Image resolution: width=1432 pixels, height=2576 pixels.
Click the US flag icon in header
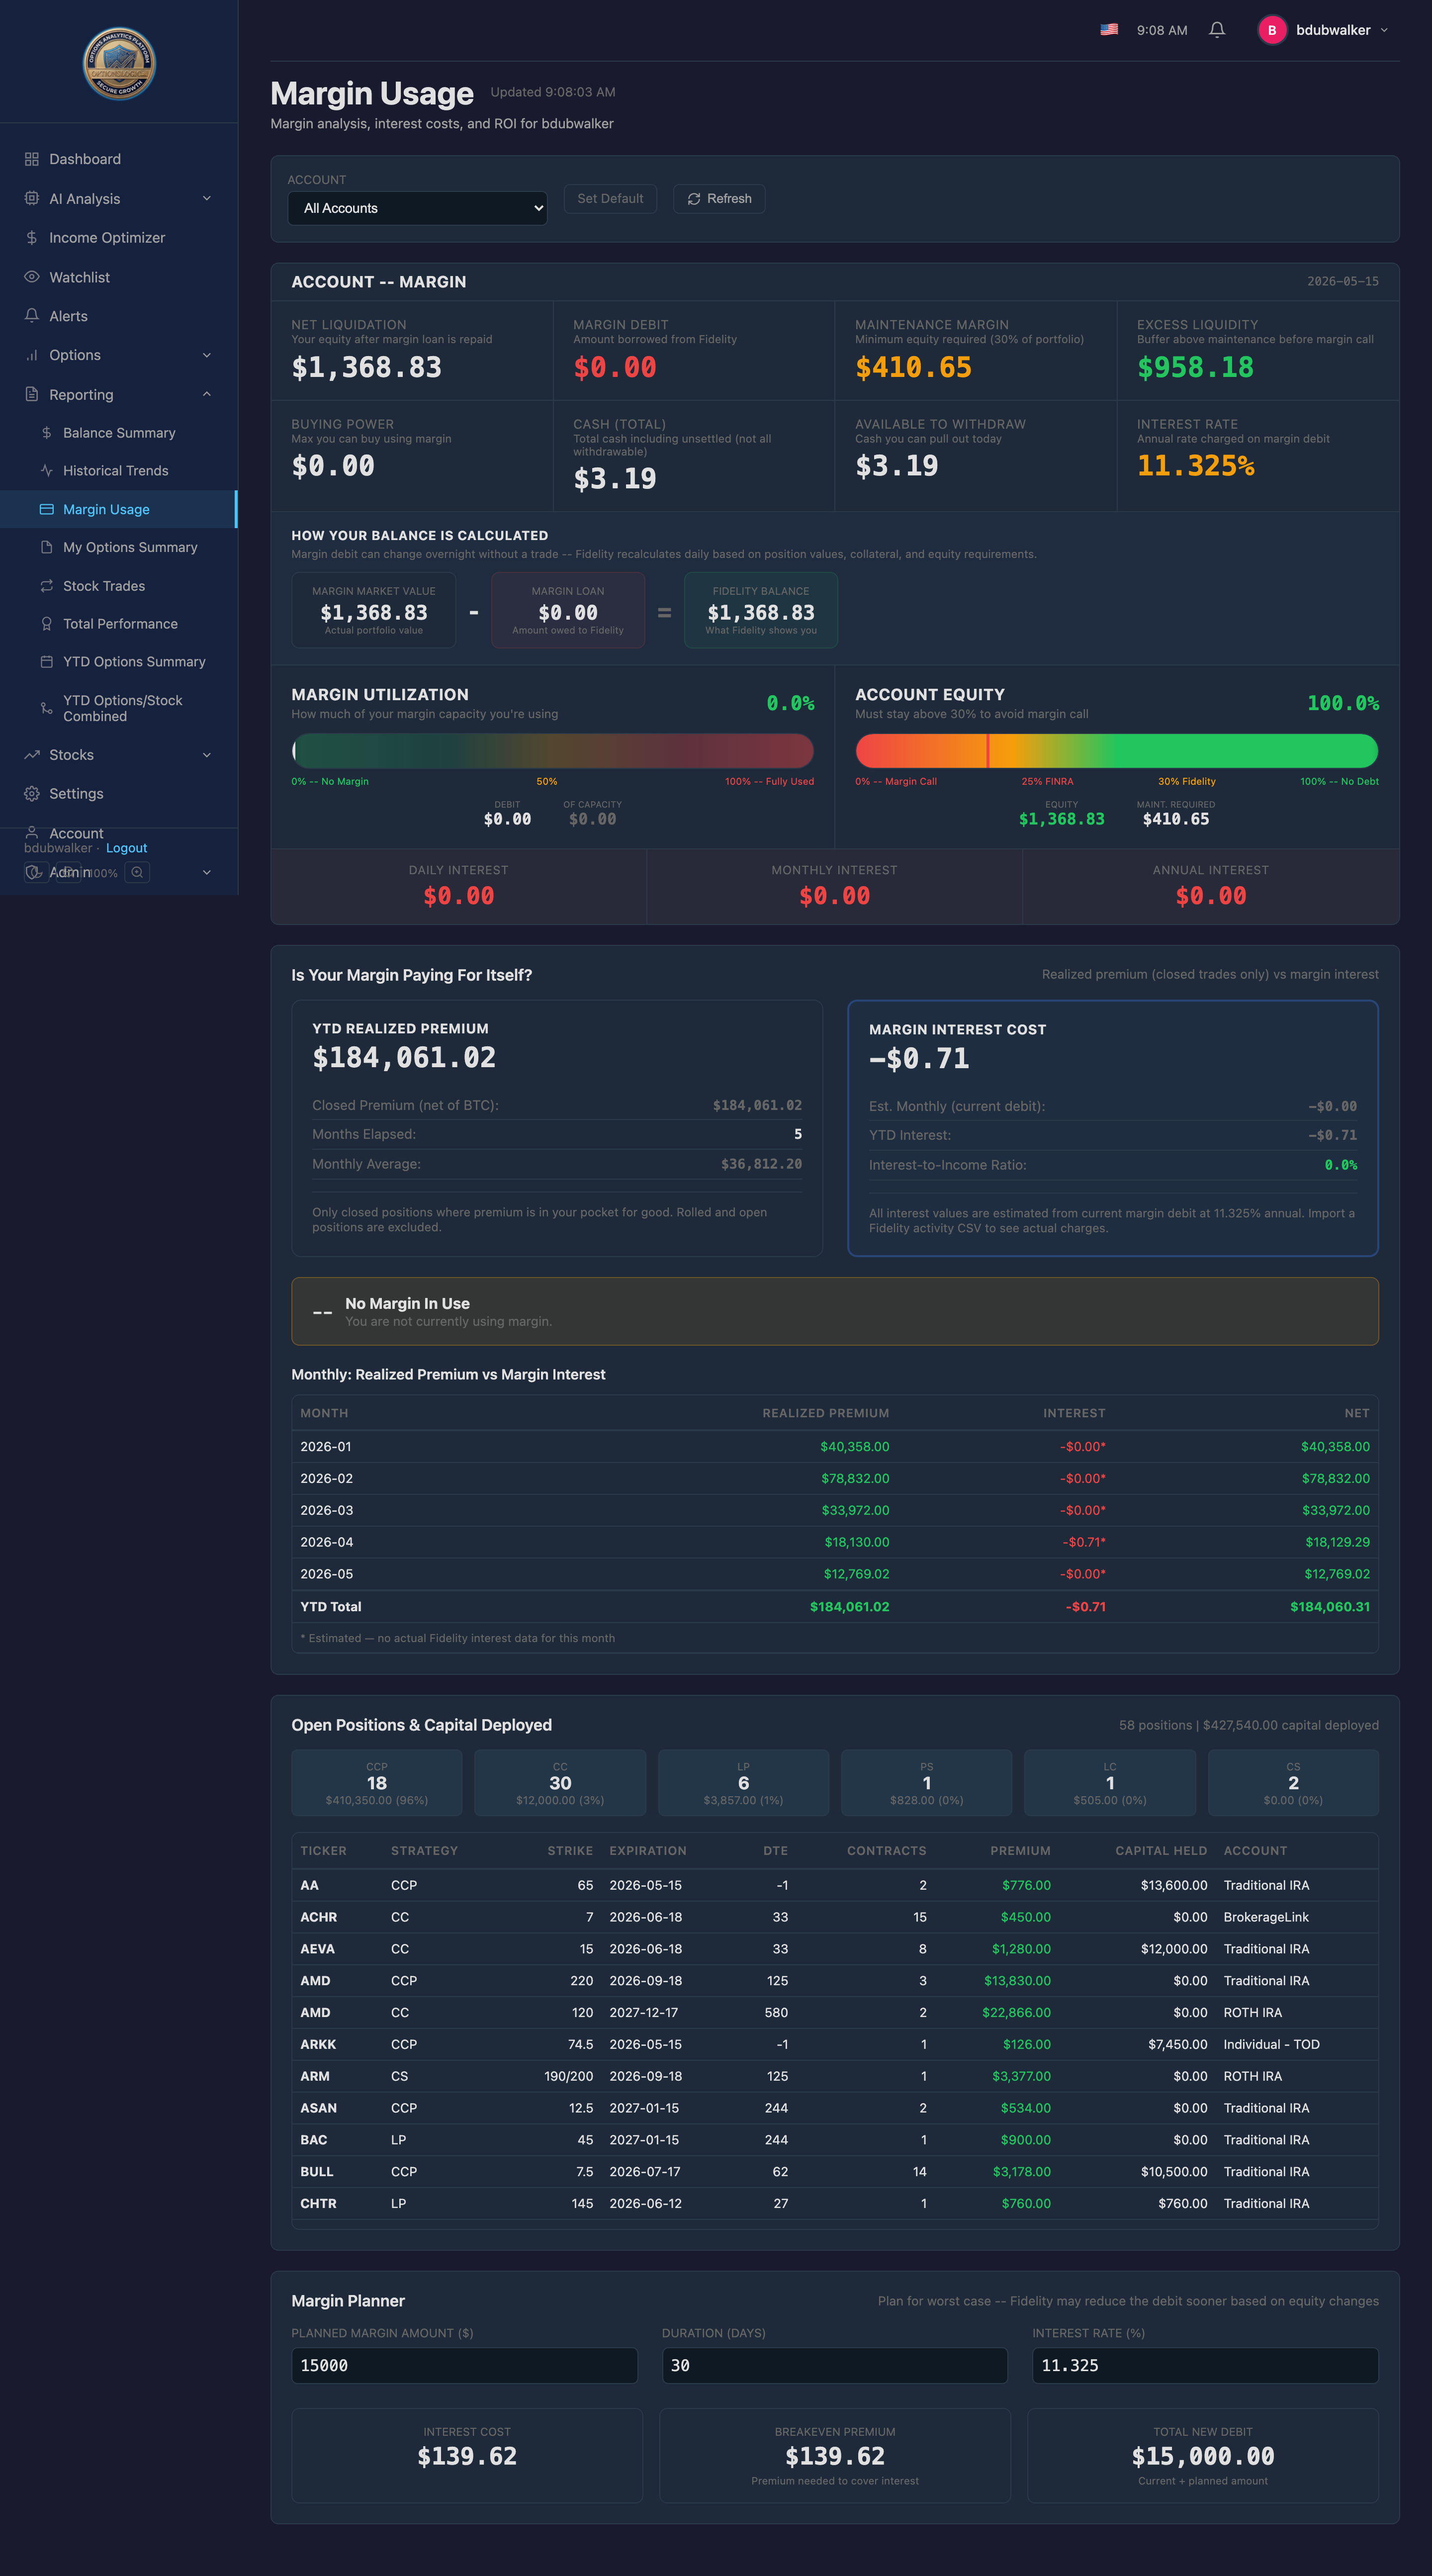point(1109,30)
